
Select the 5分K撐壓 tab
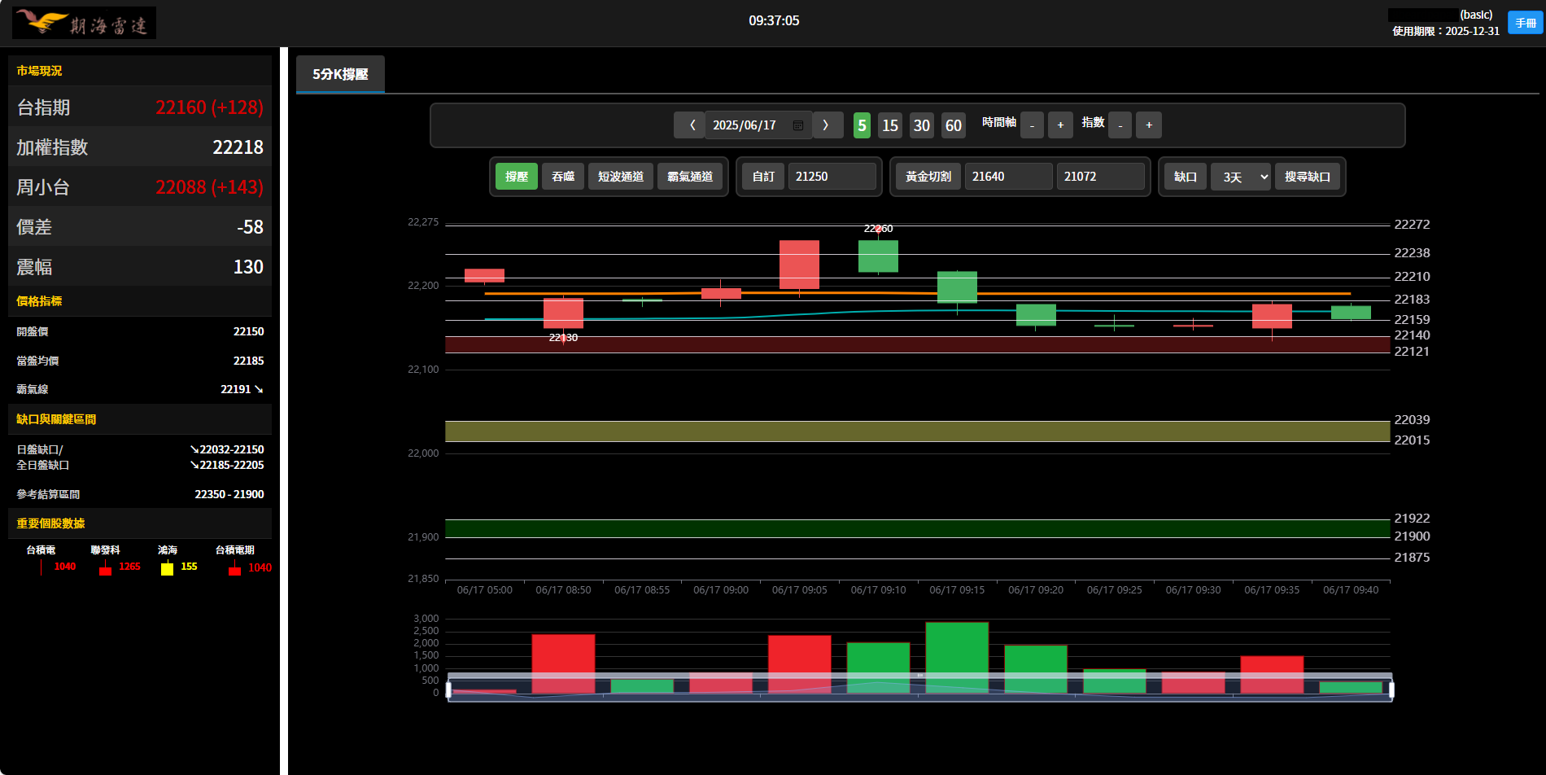(340, 74)
